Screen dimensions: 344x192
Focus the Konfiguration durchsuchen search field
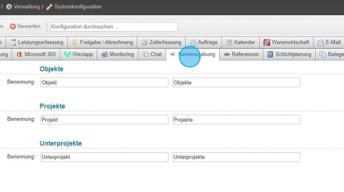coord(114,27)
